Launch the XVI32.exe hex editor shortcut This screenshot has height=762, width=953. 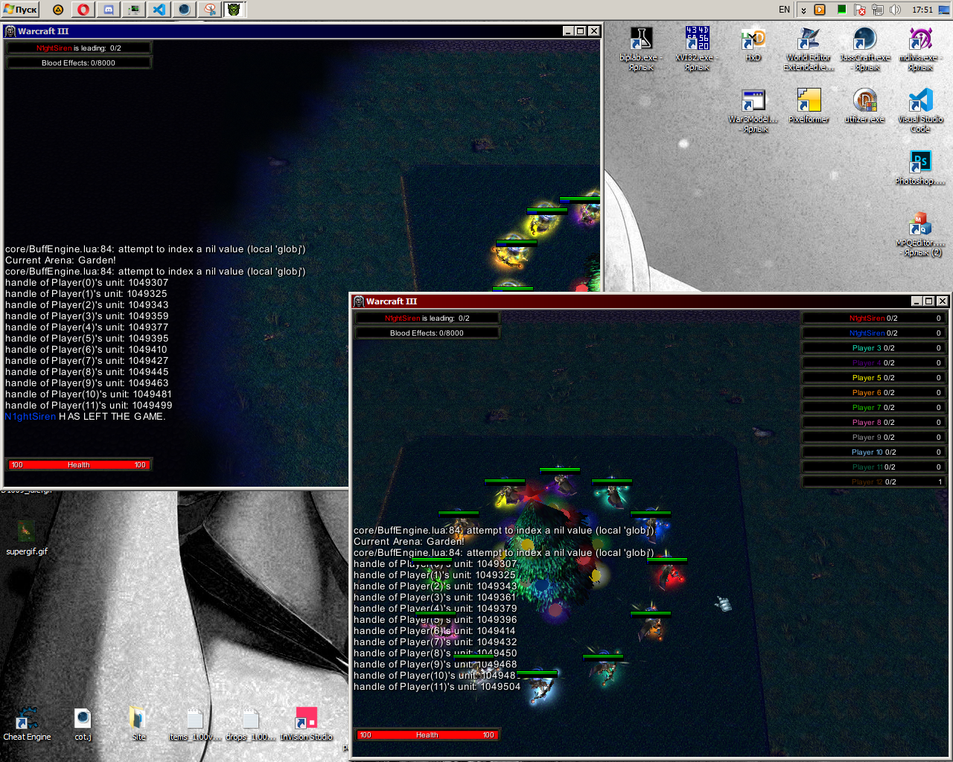coord(697,48)
